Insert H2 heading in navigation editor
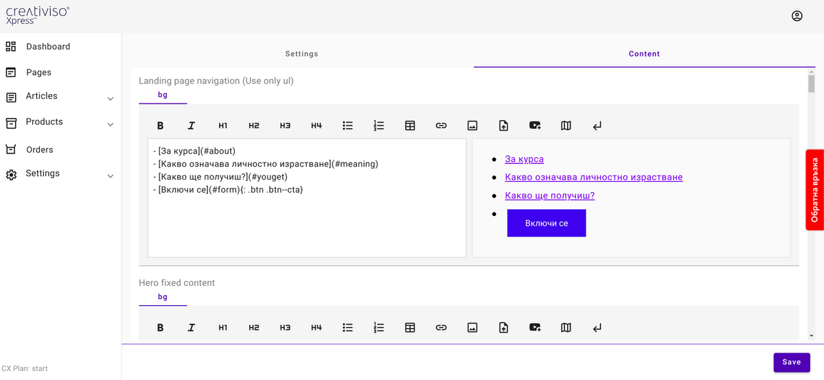This screenshot has width=824, height=380. [254, 126]
